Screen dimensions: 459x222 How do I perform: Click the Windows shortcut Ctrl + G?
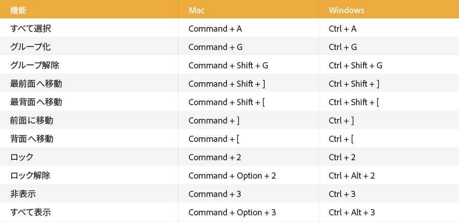point(343,47)
